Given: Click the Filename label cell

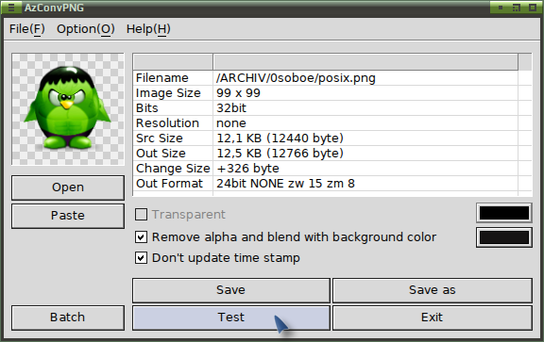Looking at the screenshot, I should click(173, 78).
